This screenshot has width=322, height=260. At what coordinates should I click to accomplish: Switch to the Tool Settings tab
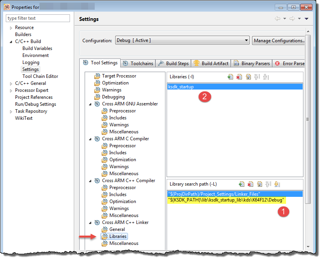click(x=100, y=63)
